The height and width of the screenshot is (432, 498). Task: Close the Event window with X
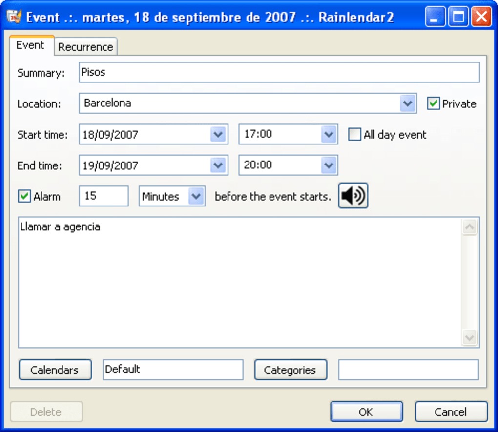[x=482, y=17]
